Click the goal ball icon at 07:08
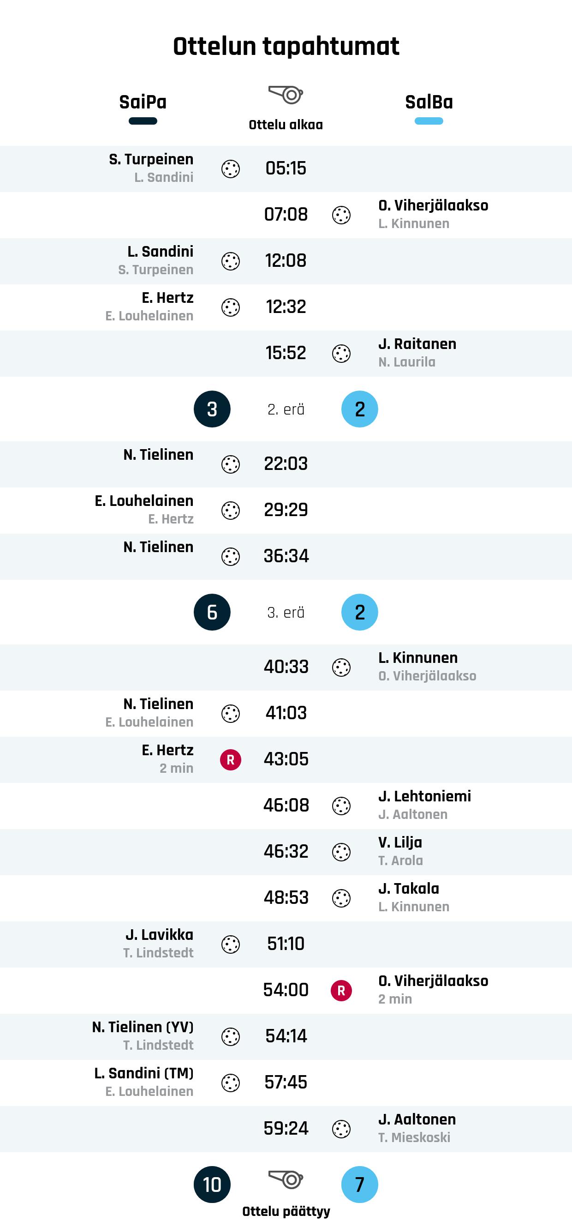 [x=341, y=215]
